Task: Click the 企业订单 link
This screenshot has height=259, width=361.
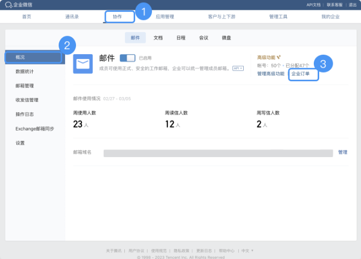Action: (x=303, y=74)
